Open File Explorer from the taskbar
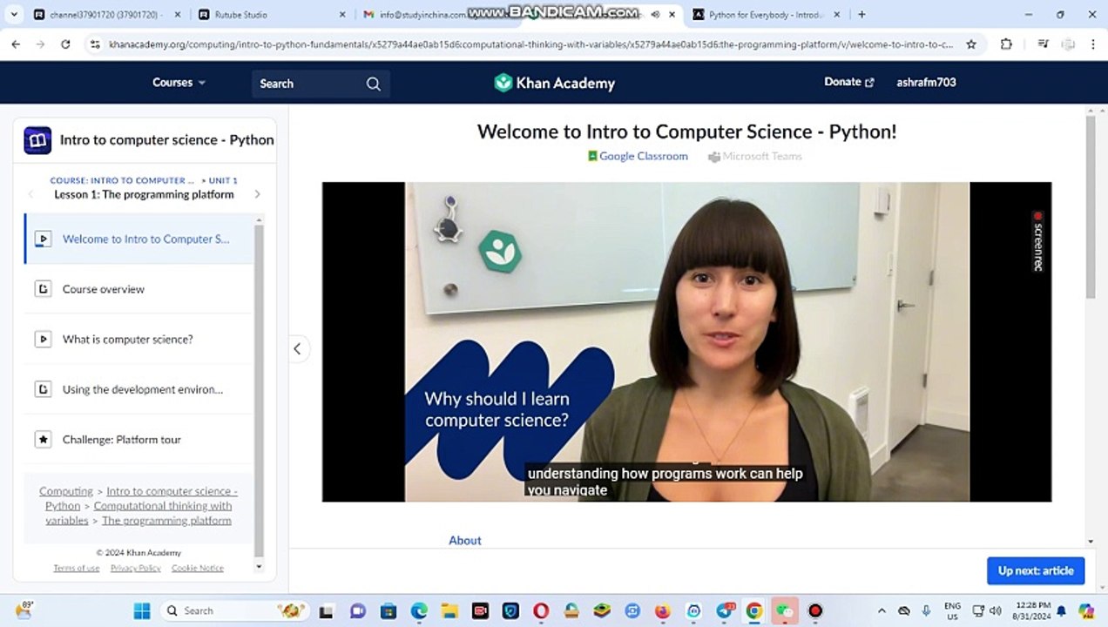 coord(449,610)
